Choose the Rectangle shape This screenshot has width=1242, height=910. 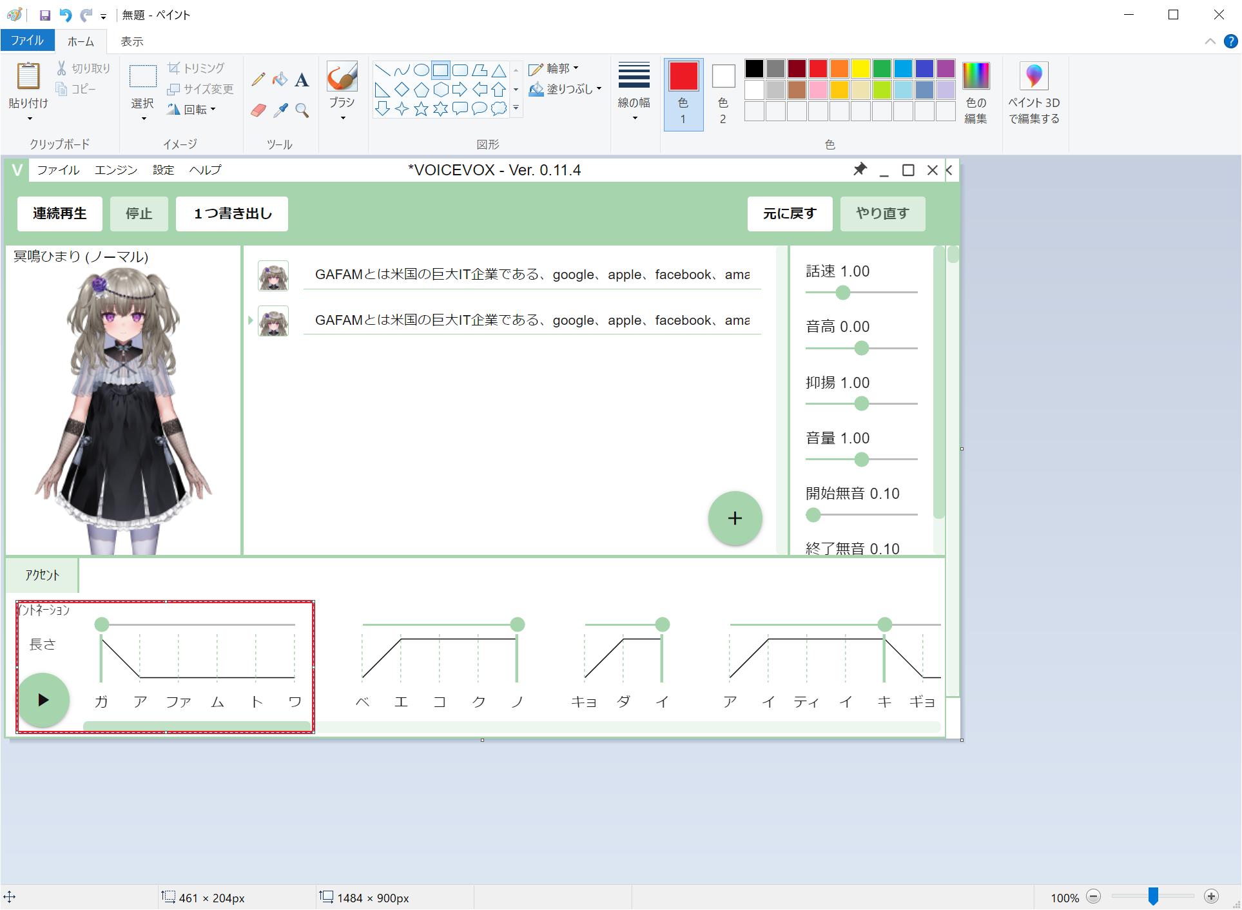click(440, 70)
